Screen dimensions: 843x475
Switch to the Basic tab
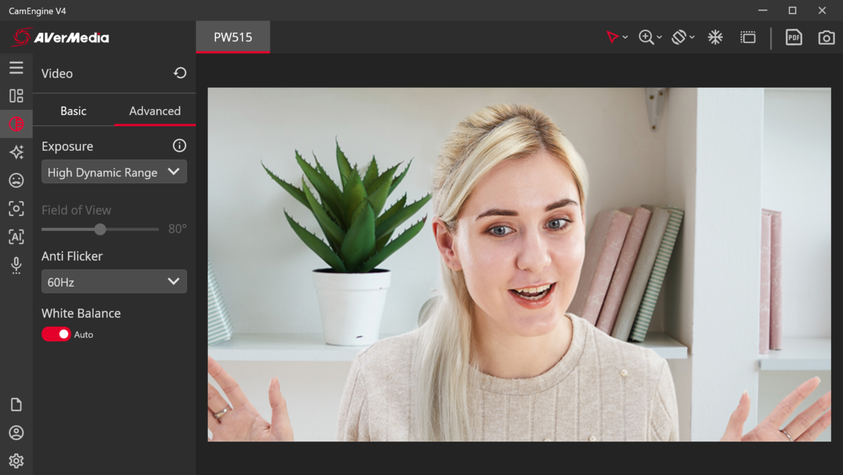coord(73,111)
